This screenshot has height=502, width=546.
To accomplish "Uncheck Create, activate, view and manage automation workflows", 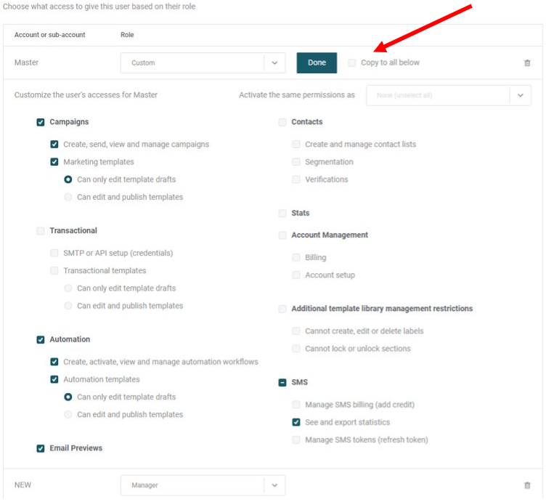I will 54,362.
